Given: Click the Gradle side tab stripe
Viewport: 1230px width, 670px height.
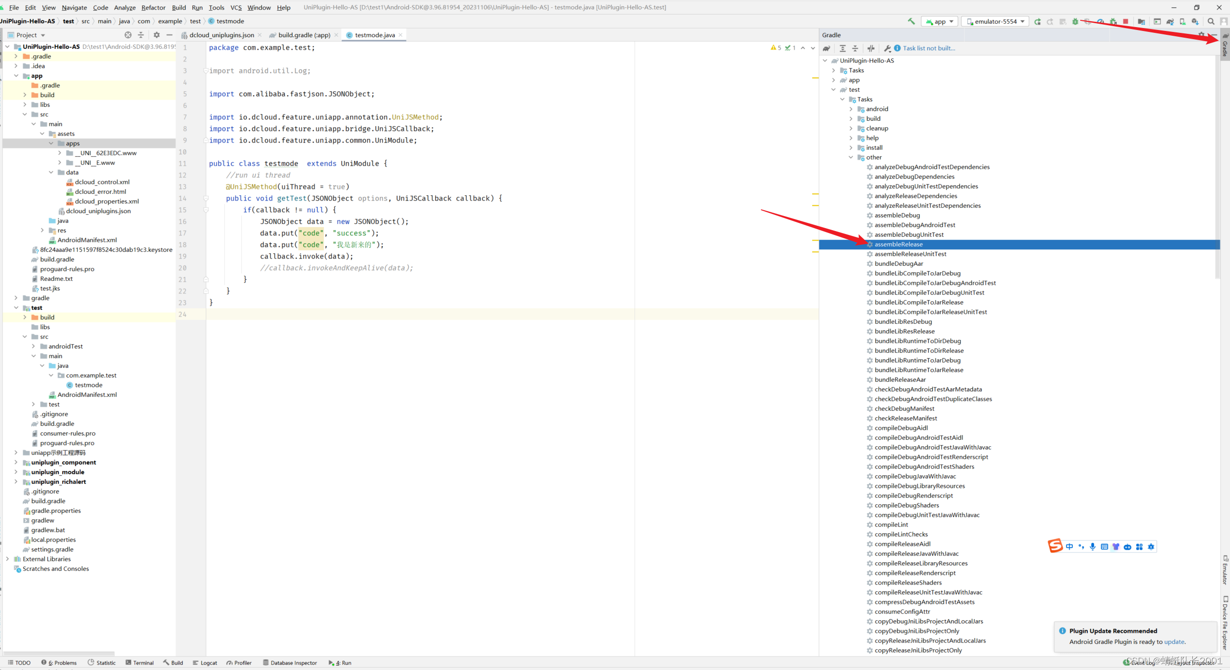Looking at the screenshot, I should coord(1225,45).
